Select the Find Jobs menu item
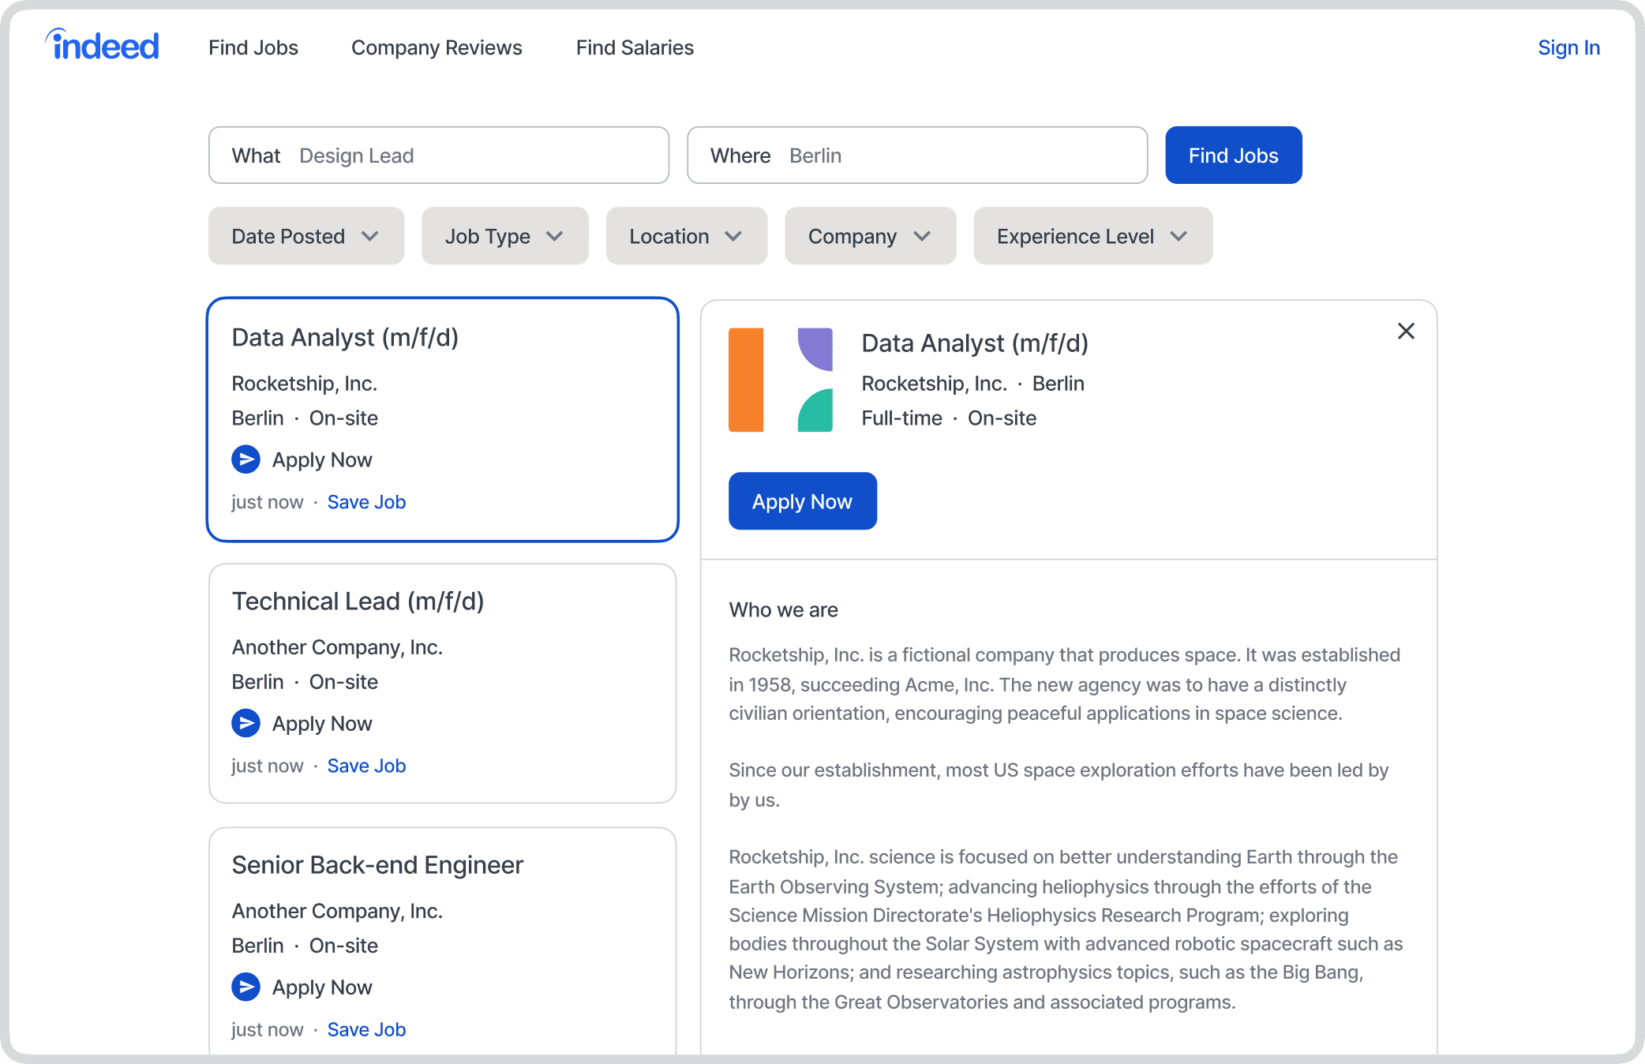Screen dimensions: 1645x1064 (252, 48)
